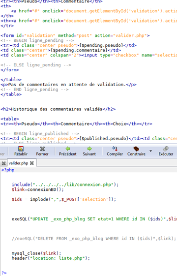Click the "Historique des commentaires validés" heading line
177x276 pixels.
point(58,109)
